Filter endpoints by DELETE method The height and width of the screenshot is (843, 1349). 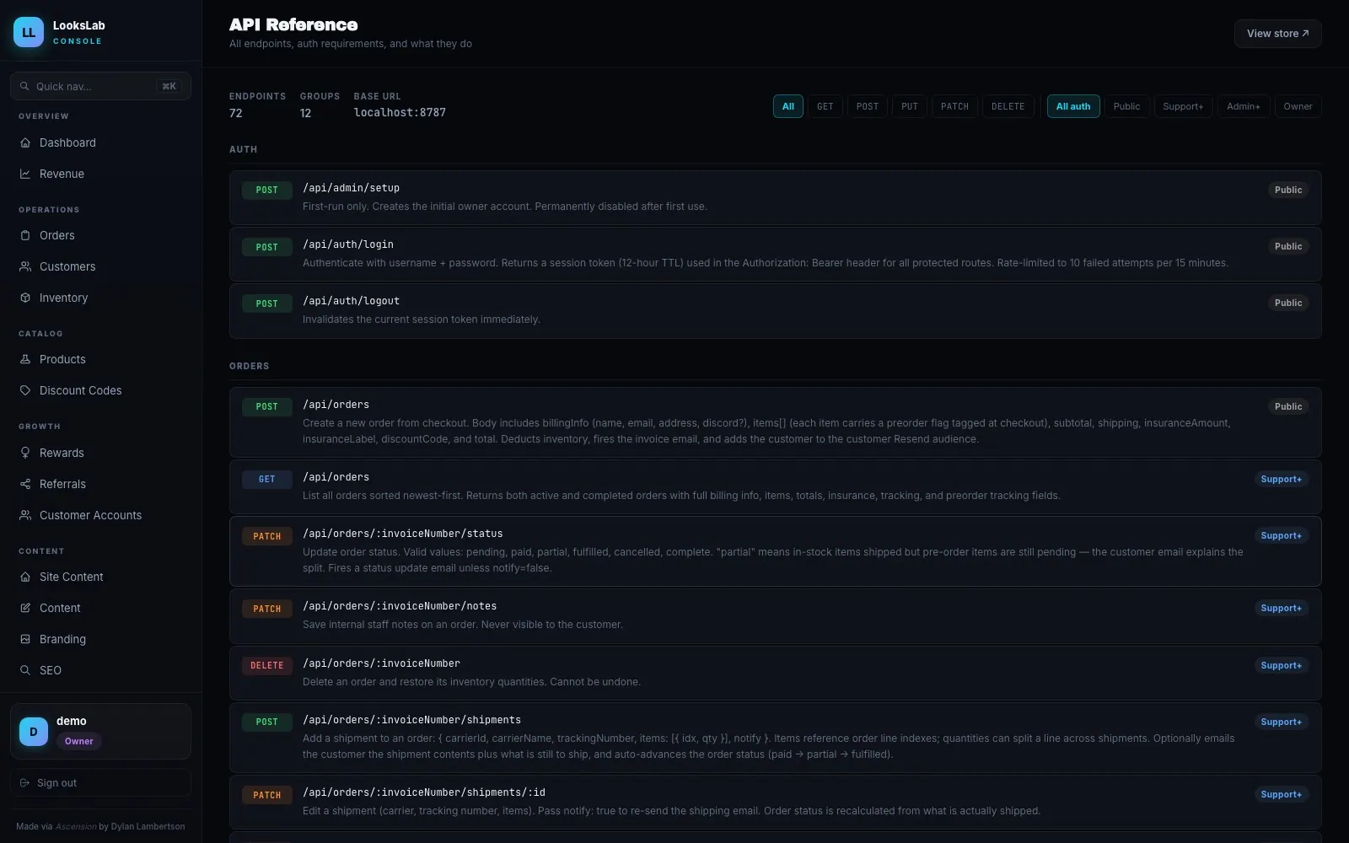tap(1008, 106)
